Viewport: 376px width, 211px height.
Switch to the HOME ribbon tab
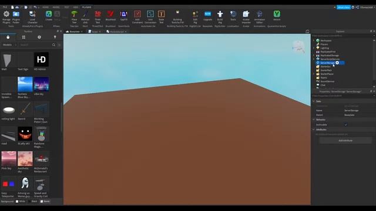[x=45, y=7]
